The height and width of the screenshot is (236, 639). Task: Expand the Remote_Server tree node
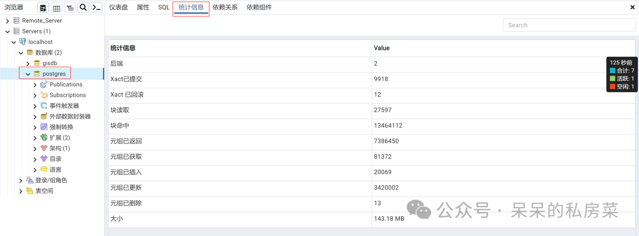point(7,21)
